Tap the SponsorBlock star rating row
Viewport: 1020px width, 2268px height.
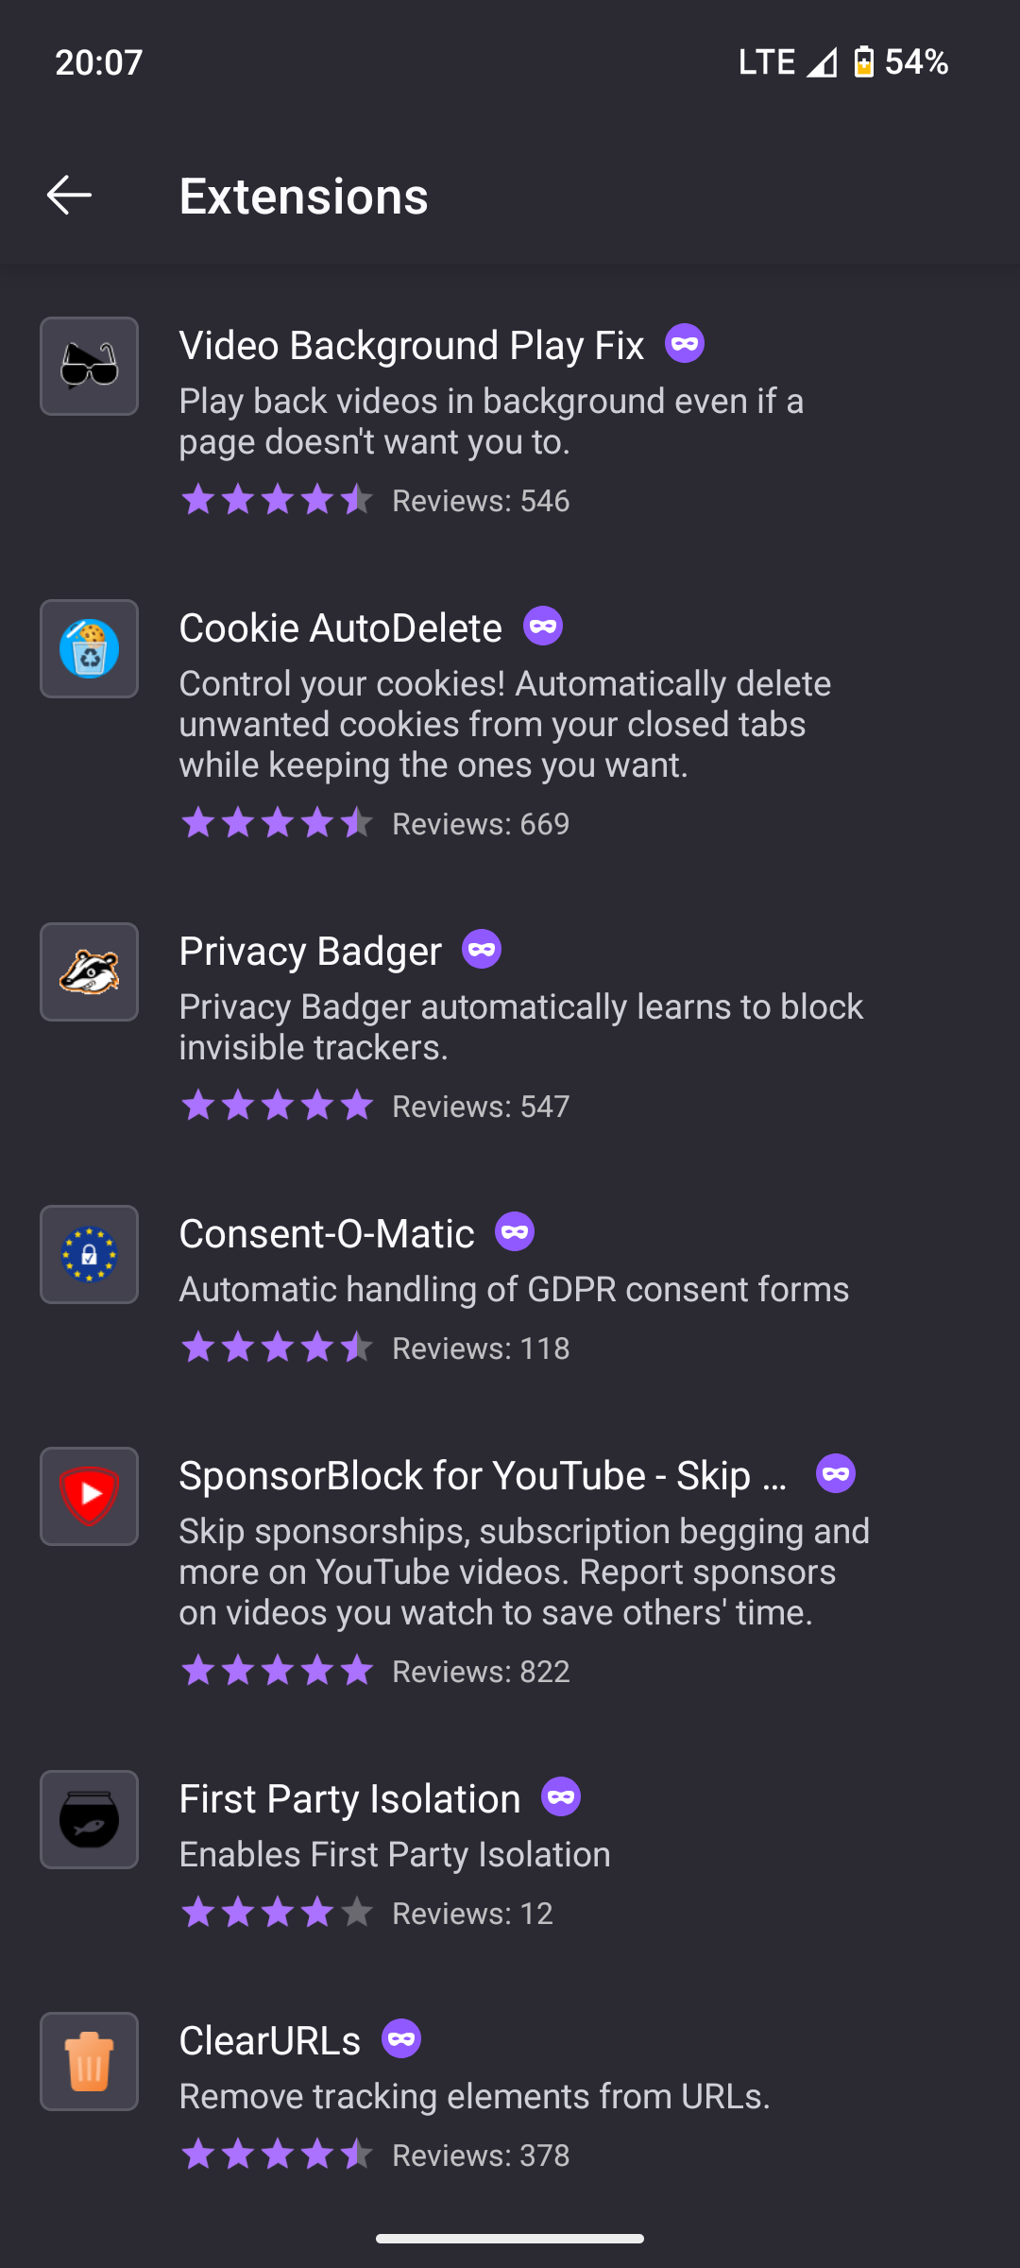pos(277,1671)
